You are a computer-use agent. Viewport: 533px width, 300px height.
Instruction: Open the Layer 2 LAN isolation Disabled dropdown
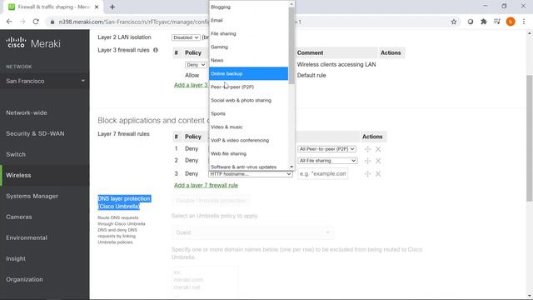(186, 37)
